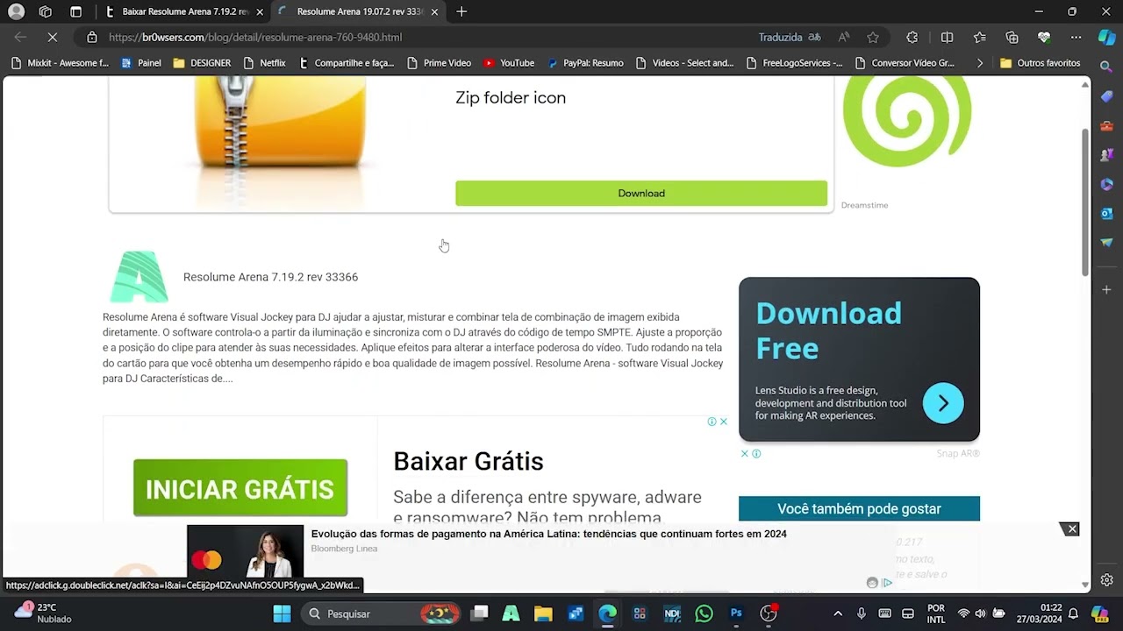Open the Workspaces icon in title bar
Image resolution: width=1123 pixels, height=631 pixels.
[x=46, y=12]
